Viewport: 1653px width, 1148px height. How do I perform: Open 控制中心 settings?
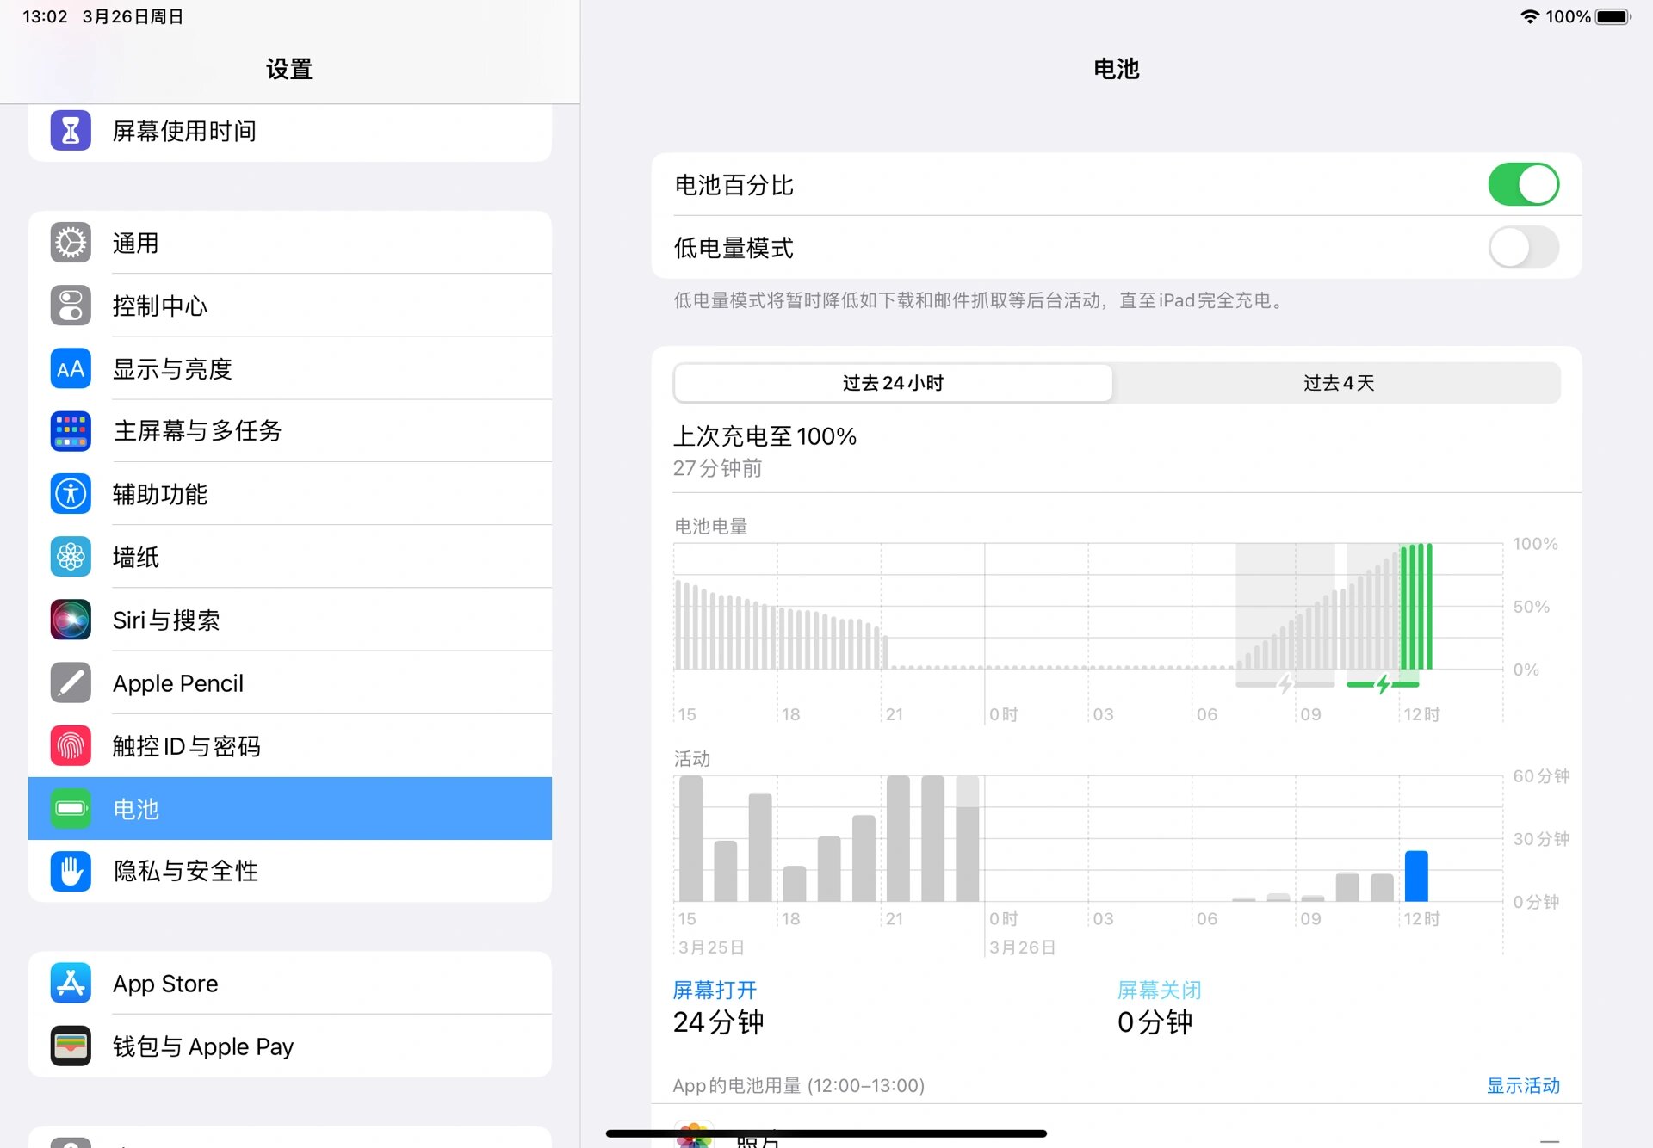click(291, 304)
